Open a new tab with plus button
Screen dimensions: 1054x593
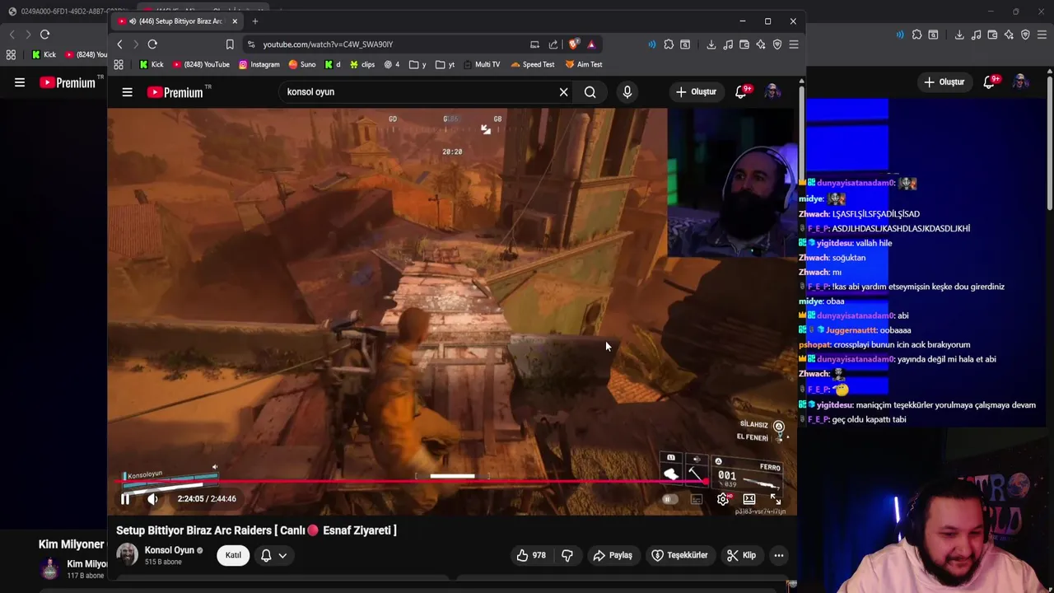[x=255, y=21]
